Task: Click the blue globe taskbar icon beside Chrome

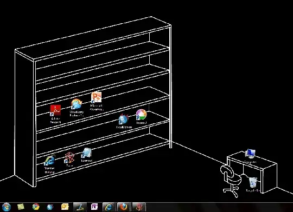Action: 50,207
